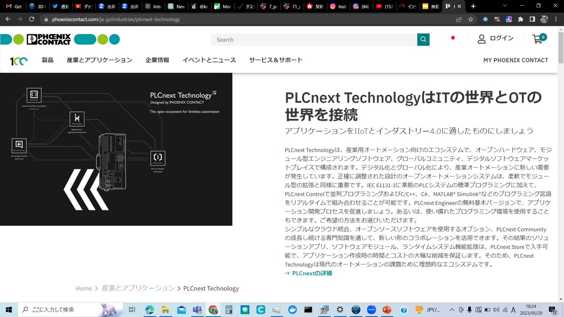Open the Calculator app in taskbar
The height and width of the screenshot is (317, 564).
click(x=229, y=309)
